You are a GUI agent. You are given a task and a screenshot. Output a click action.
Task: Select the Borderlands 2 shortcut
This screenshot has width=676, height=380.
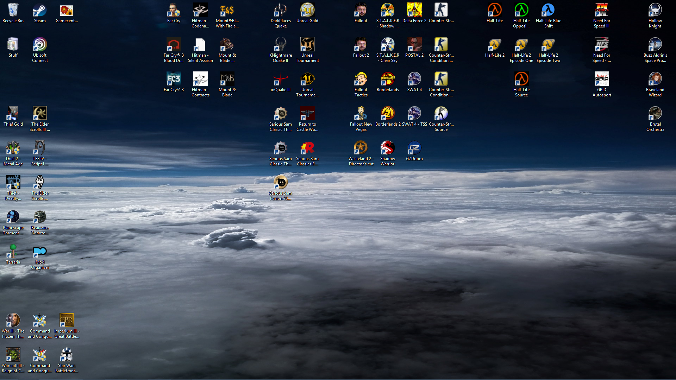point(388,114)
